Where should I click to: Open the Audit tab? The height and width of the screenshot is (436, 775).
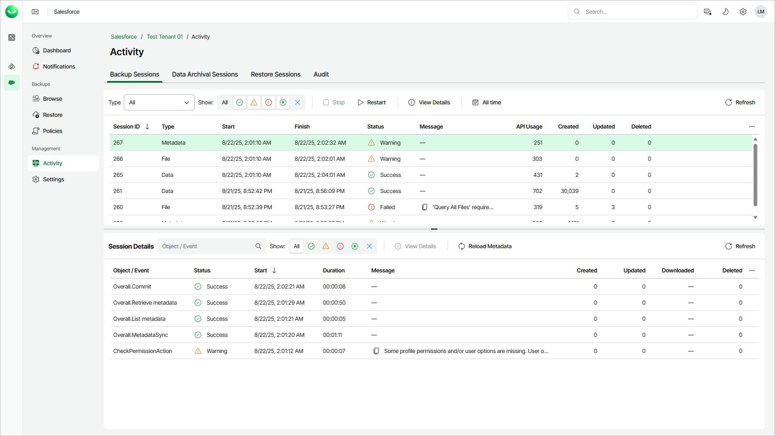pos(321,75)
